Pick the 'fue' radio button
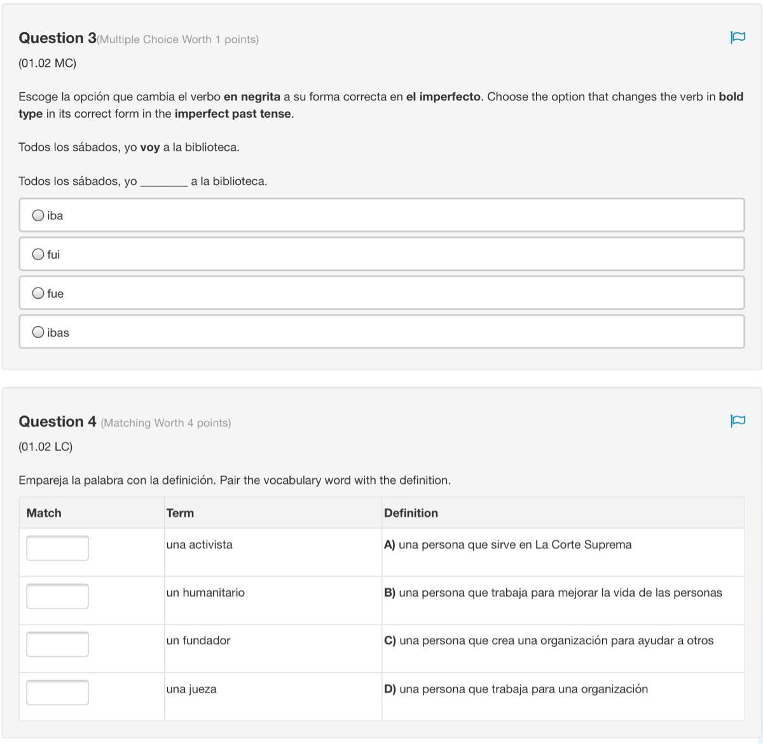The height and width of the screenshot is (744, 763). 38,293
